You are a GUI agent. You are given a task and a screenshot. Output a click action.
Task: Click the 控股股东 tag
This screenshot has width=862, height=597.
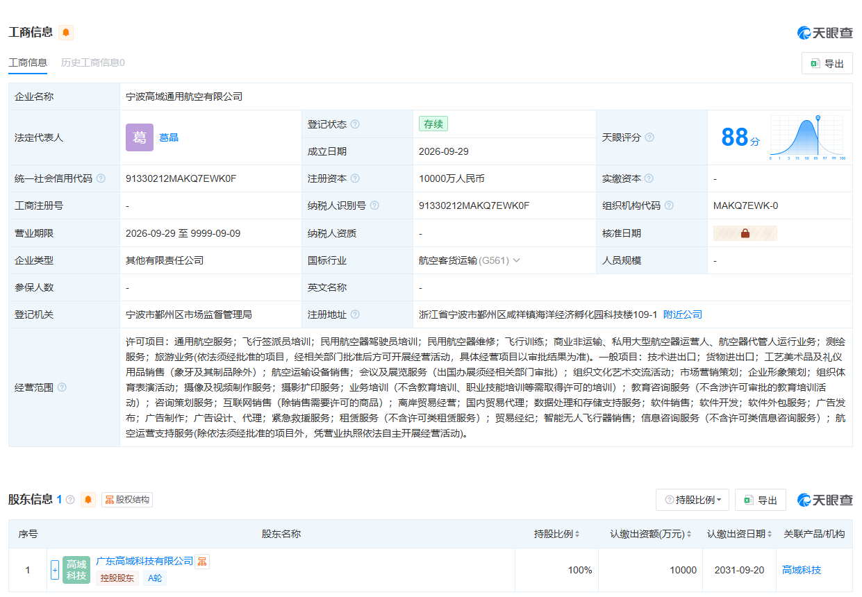tap(117, 578)
